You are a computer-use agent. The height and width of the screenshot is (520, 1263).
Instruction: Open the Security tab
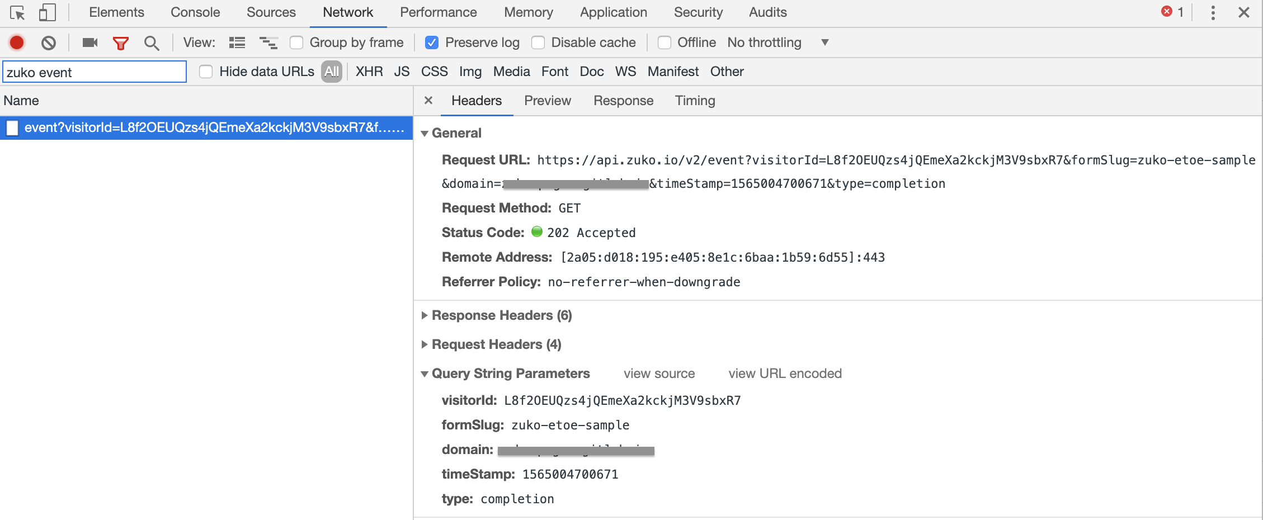click(698, 12)
